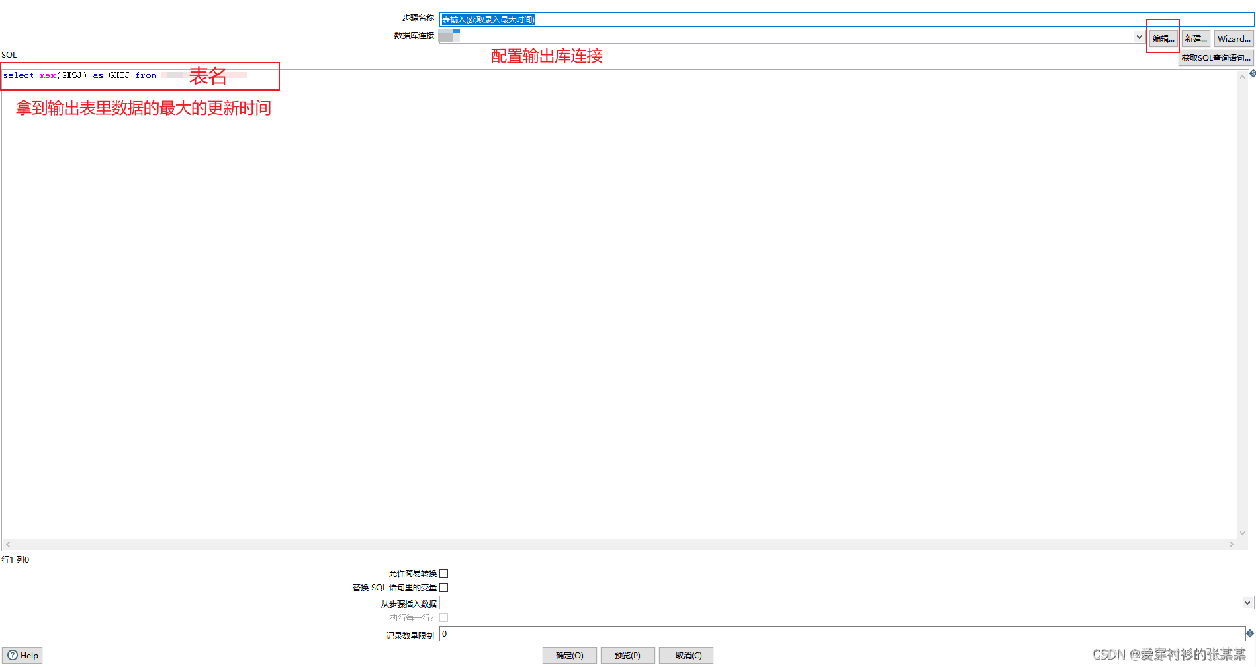Enable the 允许简易转换 checkbox
This screenshot has height=667, width=1256.
pos(444,573)
